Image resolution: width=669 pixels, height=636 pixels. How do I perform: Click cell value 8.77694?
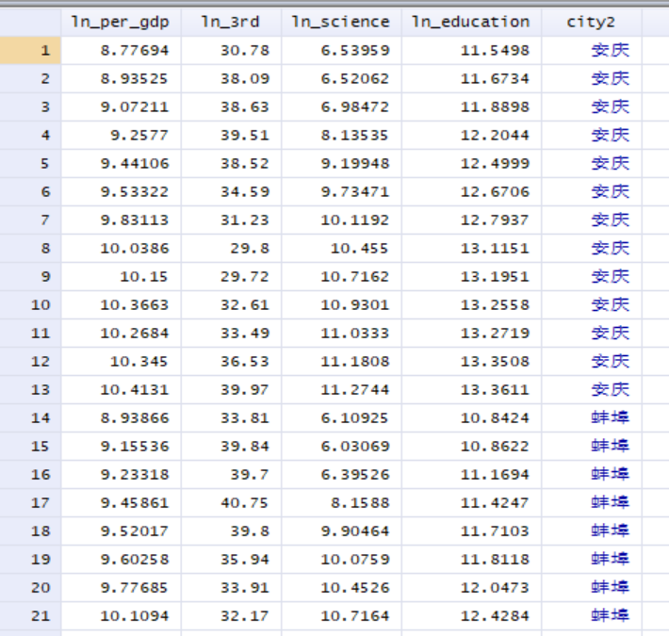click(135, 50)
